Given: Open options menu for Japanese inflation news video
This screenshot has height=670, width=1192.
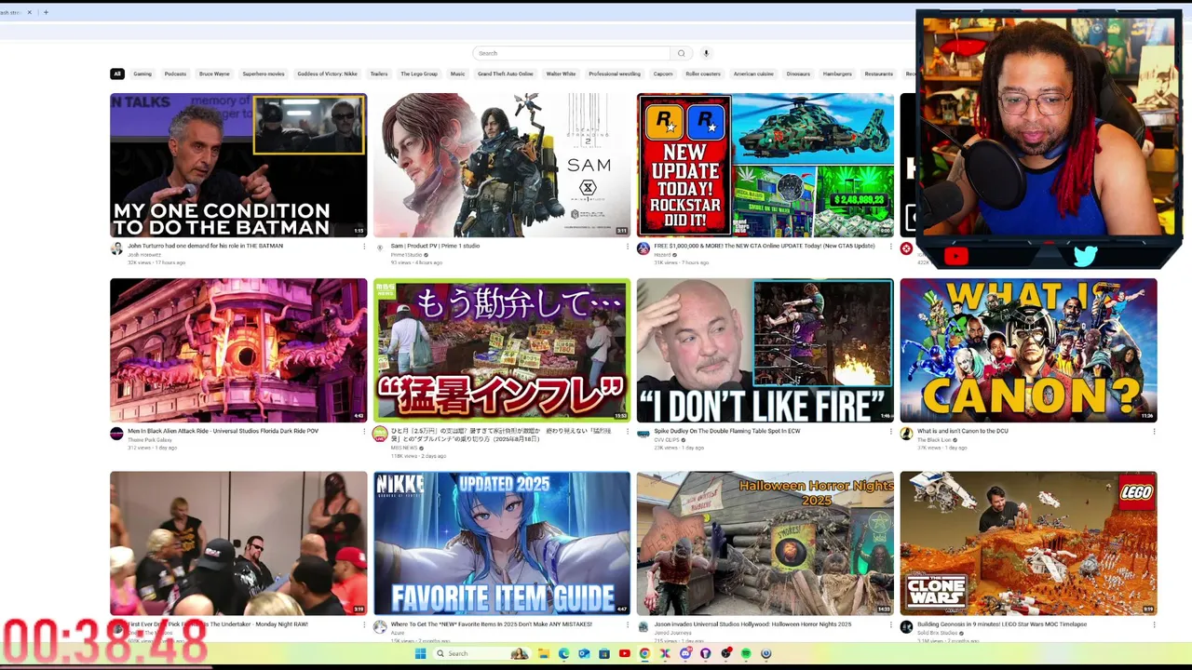Looking at the screenshot, I should pos(628,432).
